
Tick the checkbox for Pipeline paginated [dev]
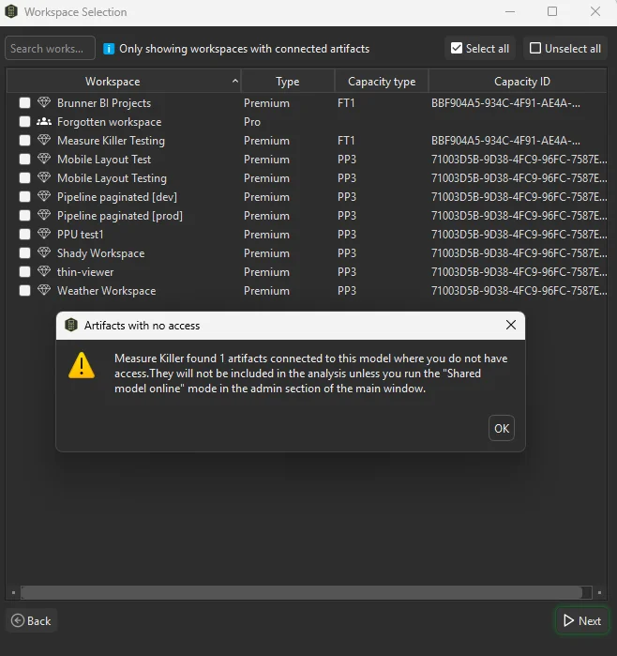(24, 197)
